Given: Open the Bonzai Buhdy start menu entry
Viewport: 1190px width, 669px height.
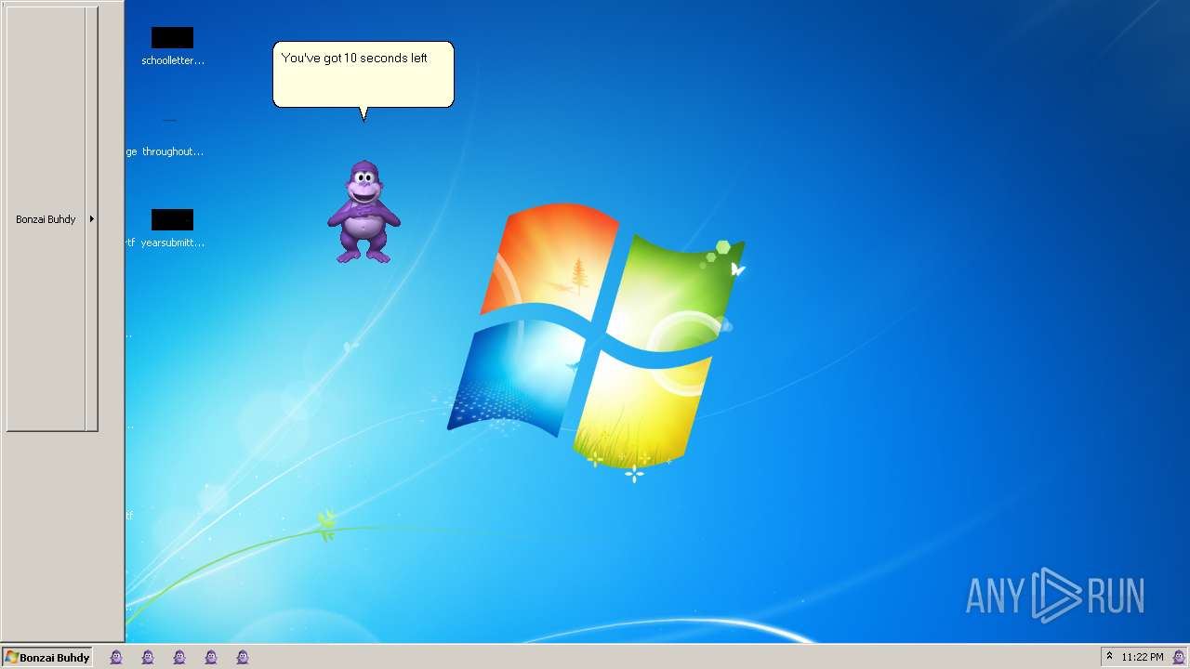Looking at the screenshot, I should coord(46,219).
